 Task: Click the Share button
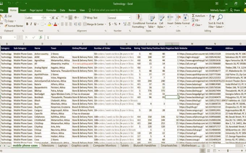click(236, 10)
